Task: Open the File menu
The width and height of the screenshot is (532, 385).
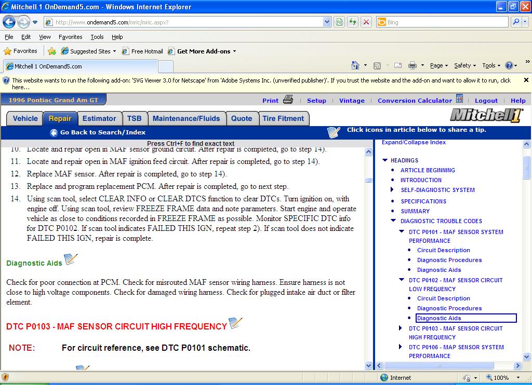Action: [9, 37]
